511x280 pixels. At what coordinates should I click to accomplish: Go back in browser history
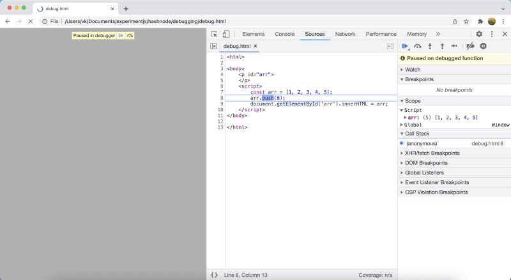(8, 22)
